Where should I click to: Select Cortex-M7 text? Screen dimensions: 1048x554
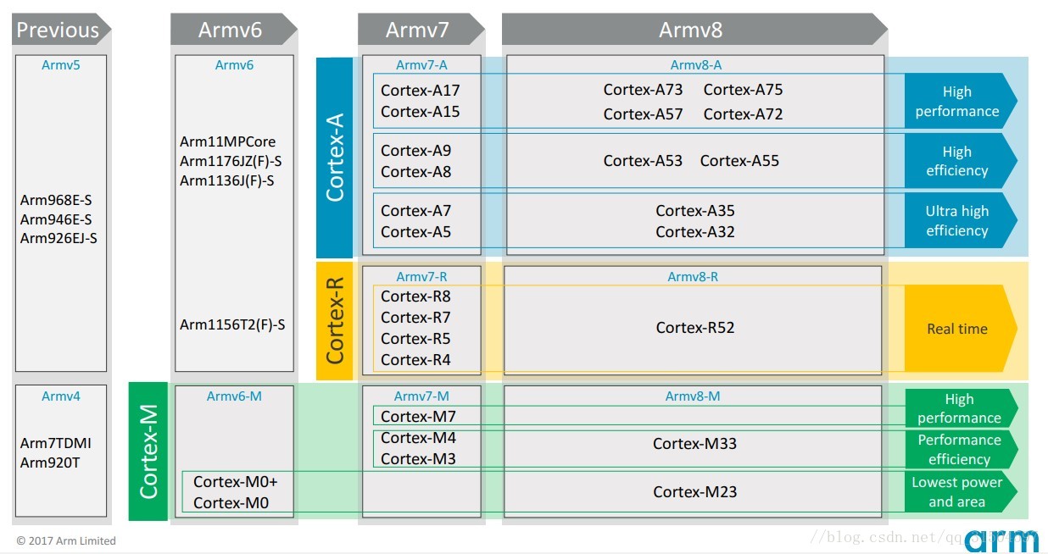[419, 416]
